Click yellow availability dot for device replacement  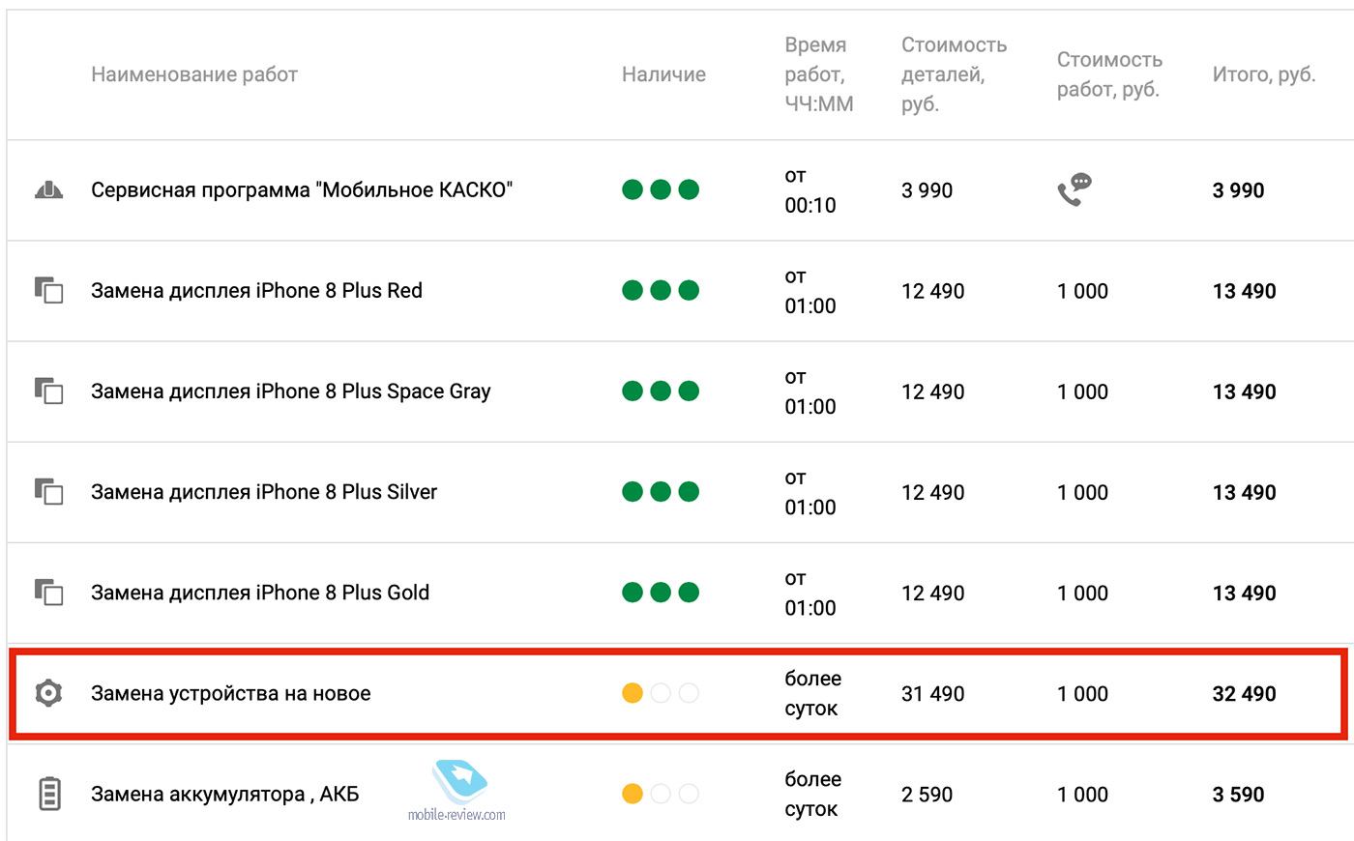tap(633, 693)
